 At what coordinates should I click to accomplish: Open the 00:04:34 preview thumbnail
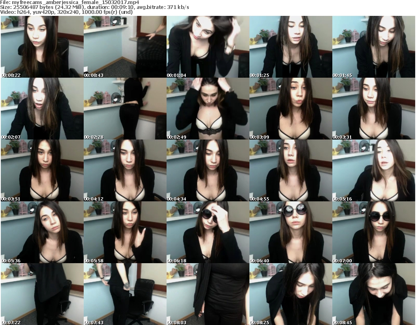pyautogui.click(x=208, y=170)
